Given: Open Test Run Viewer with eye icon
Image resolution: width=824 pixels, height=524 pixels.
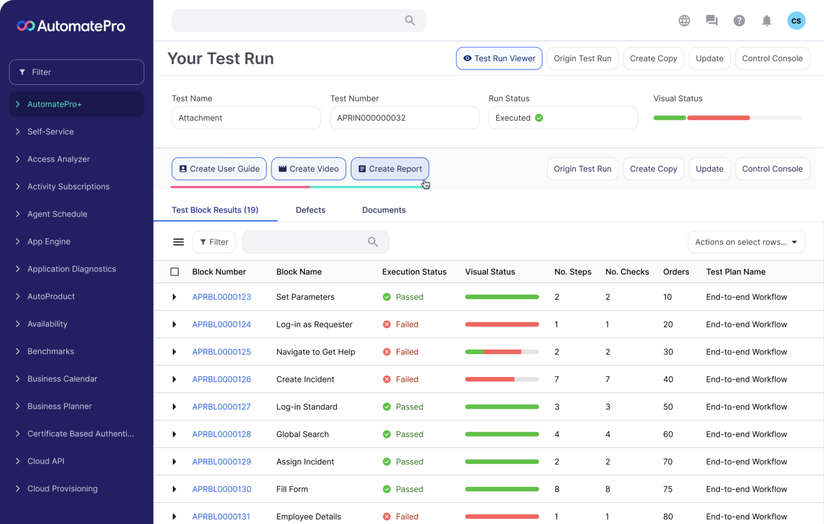Looking at the screenshot, I should [x=499, y=58].
